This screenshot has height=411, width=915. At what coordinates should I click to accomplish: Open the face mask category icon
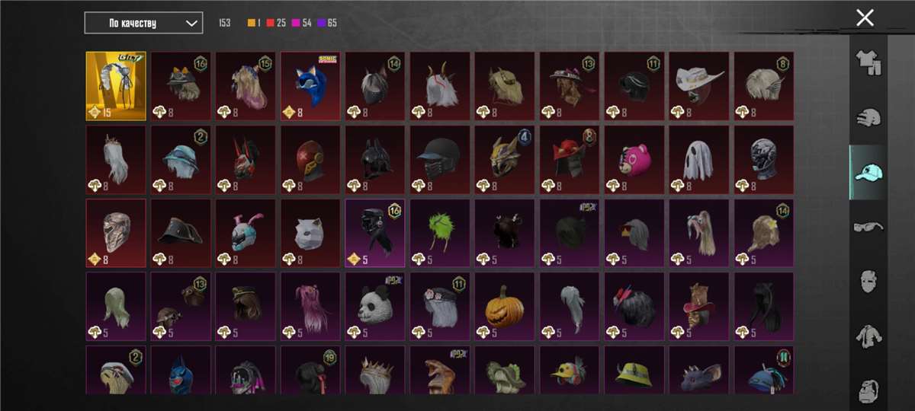868,281
